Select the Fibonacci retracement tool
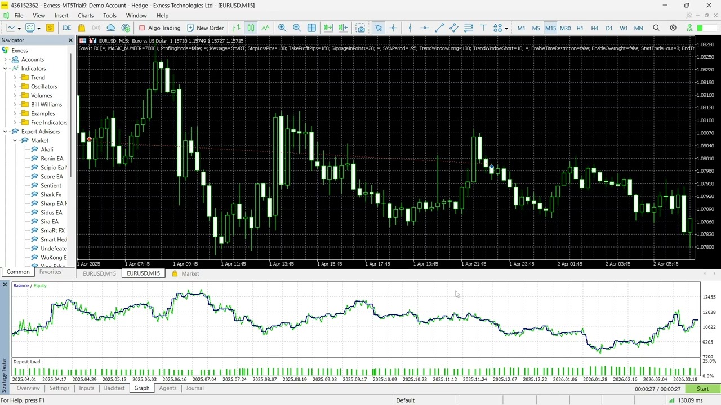Screen dimensions: 721x405 469,28
